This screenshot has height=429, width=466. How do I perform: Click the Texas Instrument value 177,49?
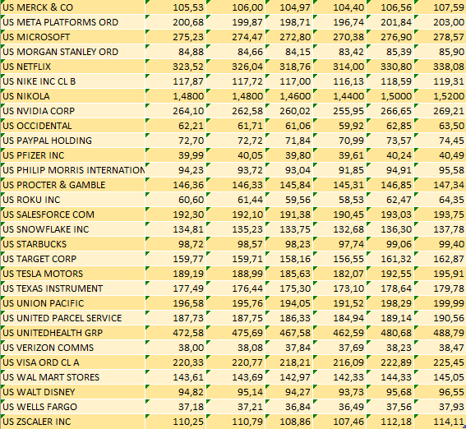176,288
